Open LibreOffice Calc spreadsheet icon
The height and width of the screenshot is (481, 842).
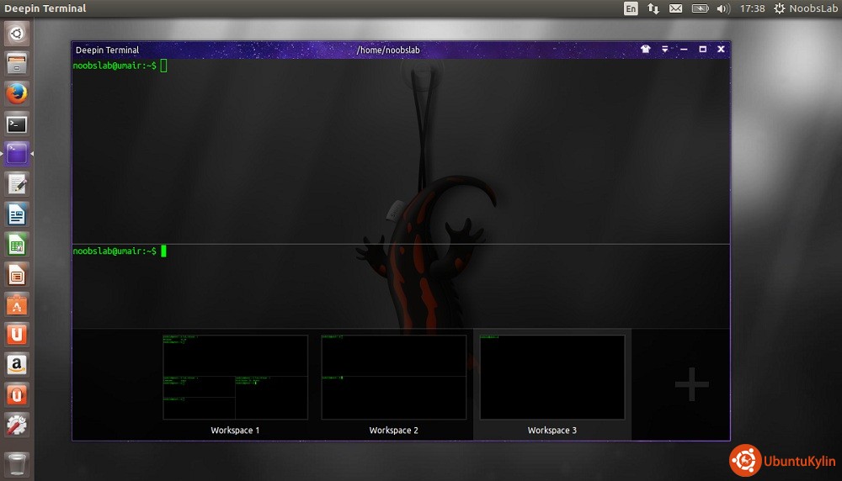point(17,245)
